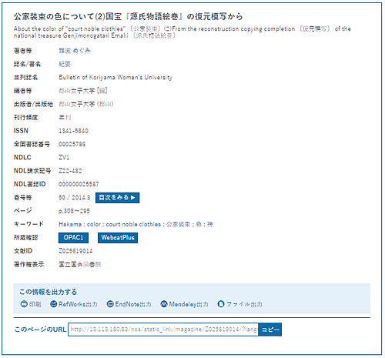Click the file output icon
The width and height of the screenshot is (385, 358).
coord(221,304)
